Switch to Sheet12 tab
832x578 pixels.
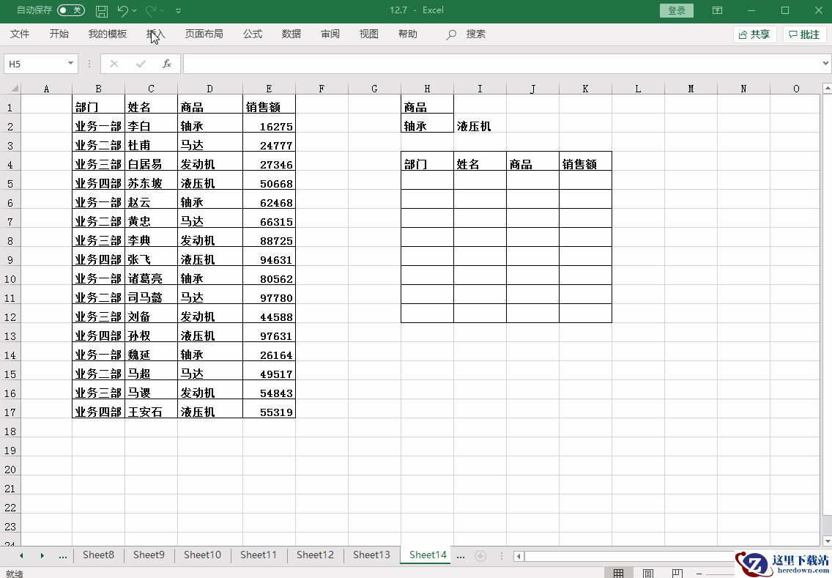click(x=315, y=555)
